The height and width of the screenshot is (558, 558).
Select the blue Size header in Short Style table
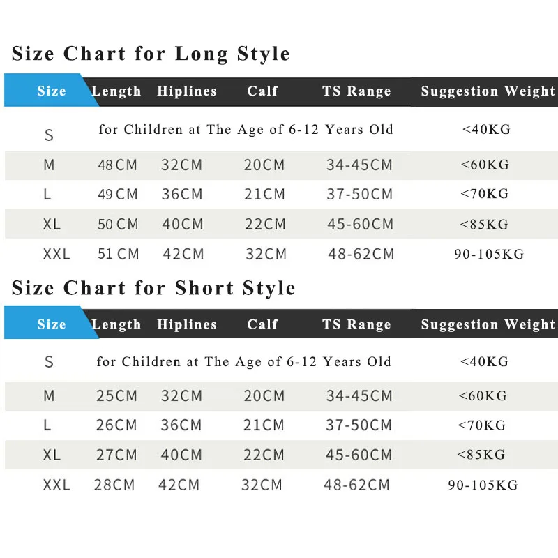52,324
